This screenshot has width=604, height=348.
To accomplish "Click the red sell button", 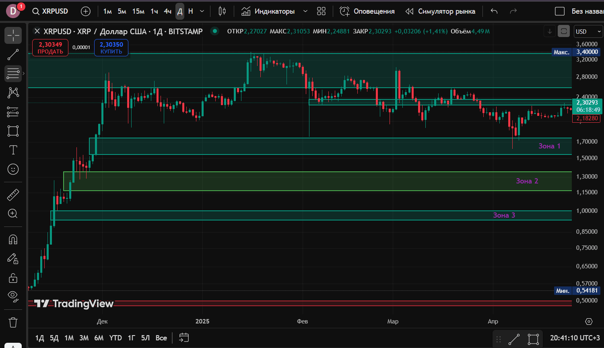I will click(50, 48).
